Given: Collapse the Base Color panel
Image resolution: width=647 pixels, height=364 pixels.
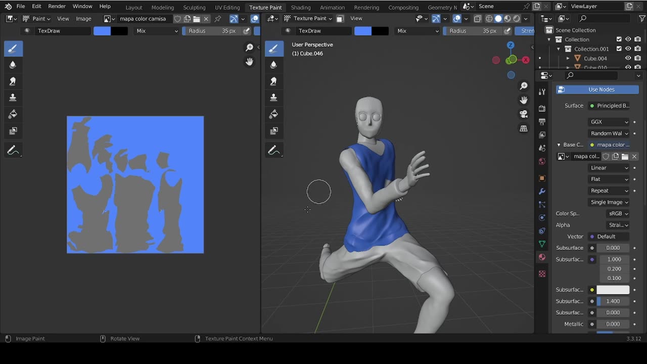Looking at the screenshot, I should 559,145.
